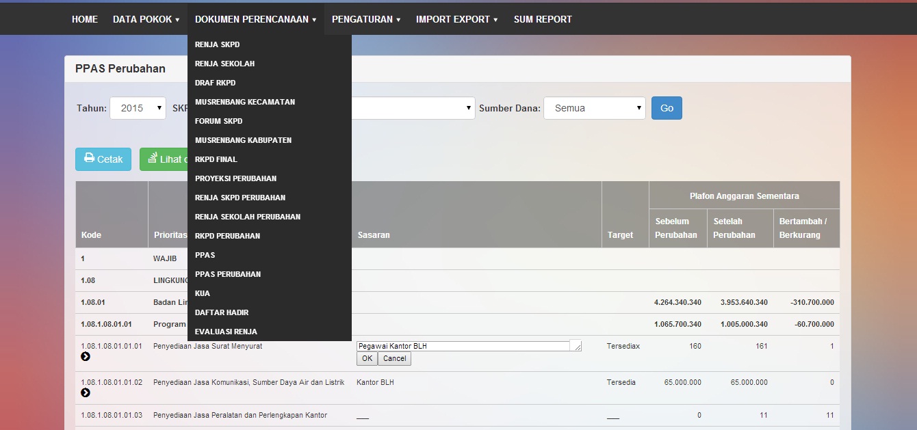Click the green Lihat button
The height and width of the screenshot is (430, 917).
pyautogui.click(x=164, y=159)
